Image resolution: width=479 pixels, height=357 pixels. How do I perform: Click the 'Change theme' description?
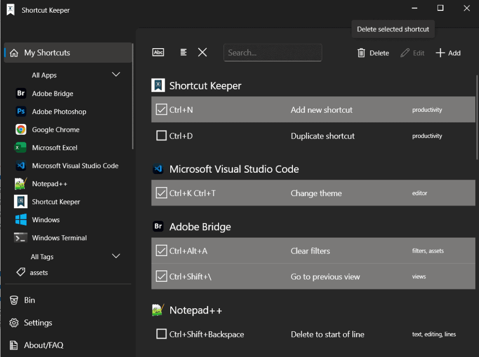tap(316, 193)
